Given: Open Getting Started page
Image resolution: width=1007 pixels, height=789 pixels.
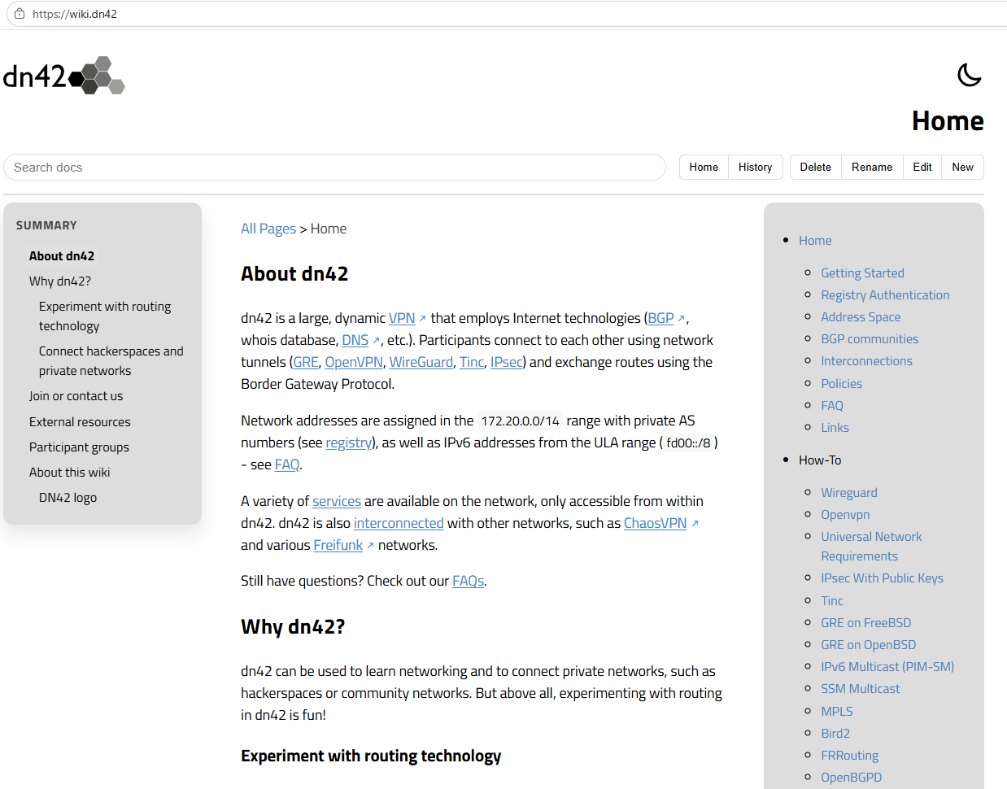Looking at the screenshot, I should point(862,273).
